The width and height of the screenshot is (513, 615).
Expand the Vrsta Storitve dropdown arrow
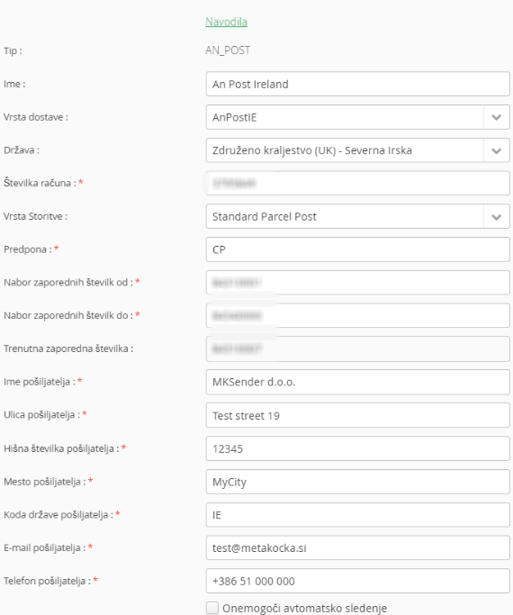point(496,216)
